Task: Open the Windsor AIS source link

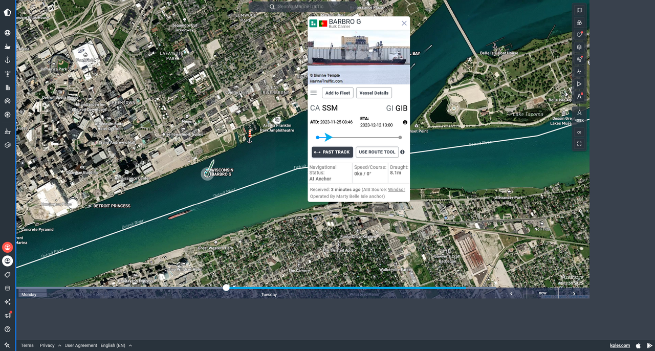Action: (397, 189)
